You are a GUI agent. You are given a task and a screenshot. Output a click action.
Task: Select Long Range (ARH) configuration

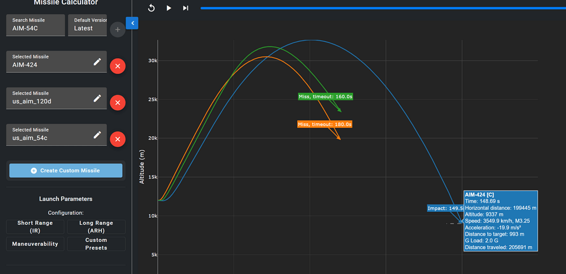click(96, 227)
